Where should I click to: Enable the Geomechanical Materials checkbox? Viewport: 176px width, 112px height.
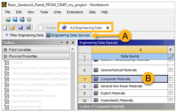171,70
